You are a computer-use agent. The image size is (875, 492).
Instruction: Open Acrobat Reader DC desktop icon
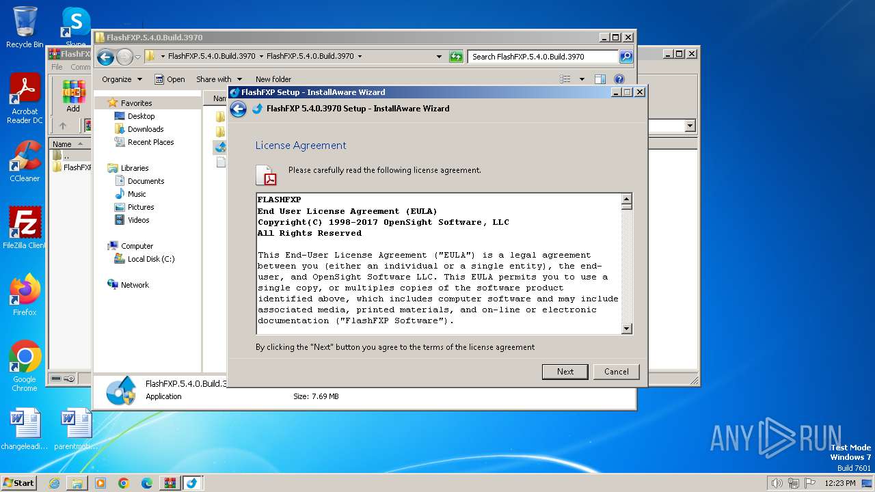pyautogui.click(x=25, y=99)
